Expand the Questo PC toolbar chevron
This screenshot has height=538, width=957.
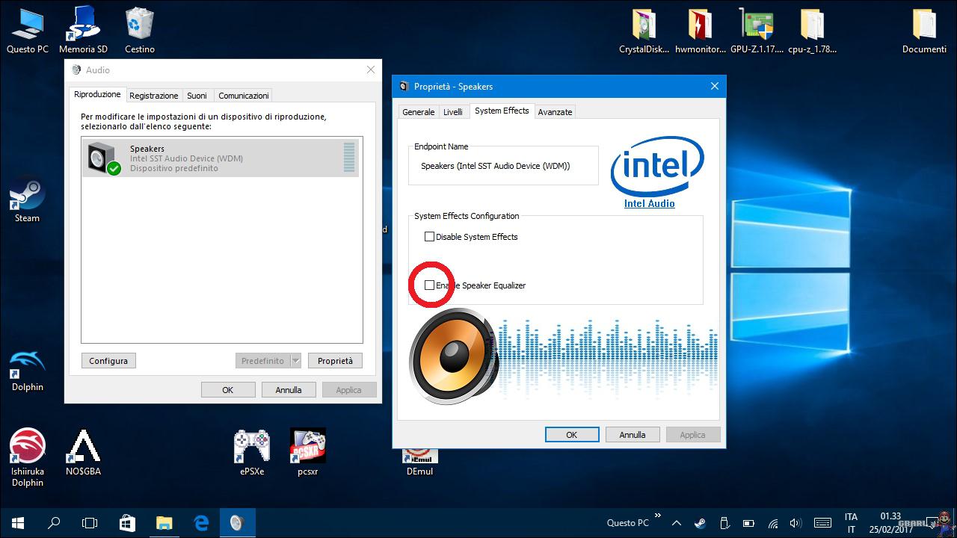pos(658,515)
